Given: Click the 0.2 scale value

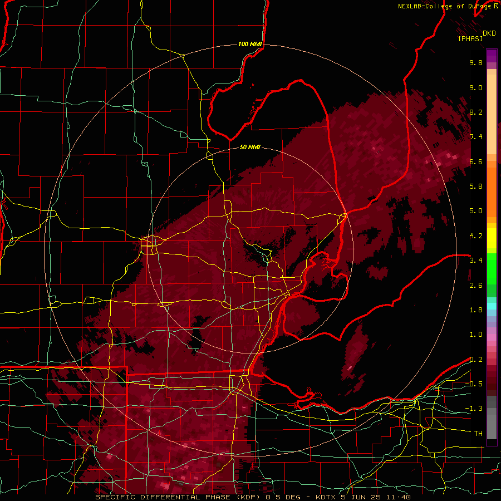Looking at the screenshot, I should [x=476, y=360].
